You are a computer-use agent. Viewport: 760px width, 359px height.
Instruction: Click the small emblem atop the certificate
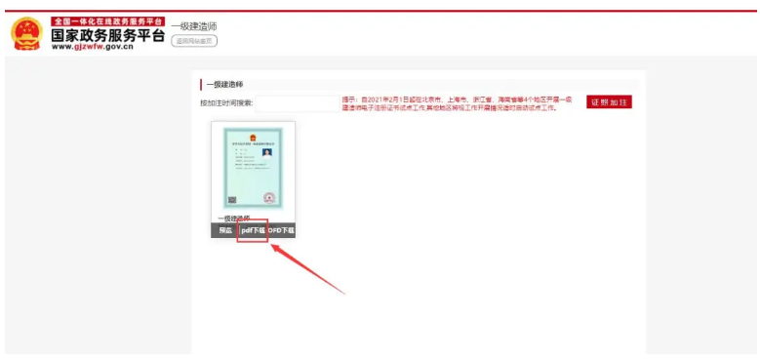[x=253, y=138]
